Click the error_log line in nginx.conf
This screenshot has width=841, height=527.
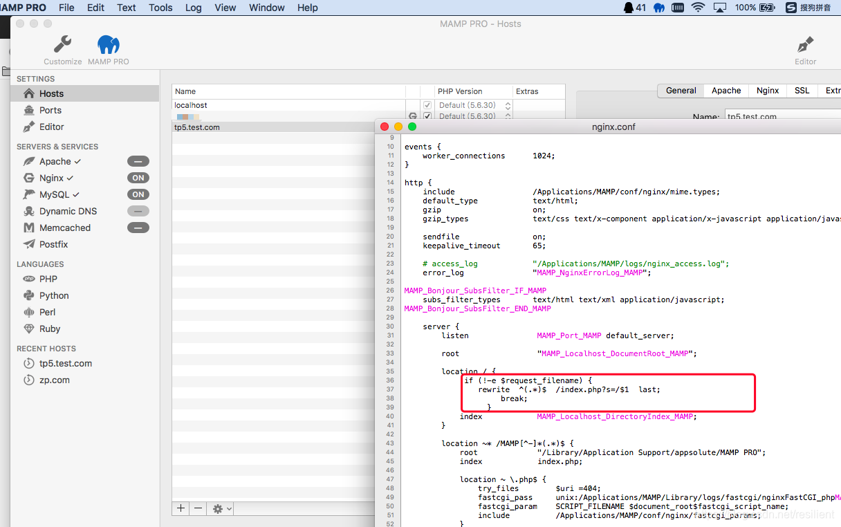point(537,272)
